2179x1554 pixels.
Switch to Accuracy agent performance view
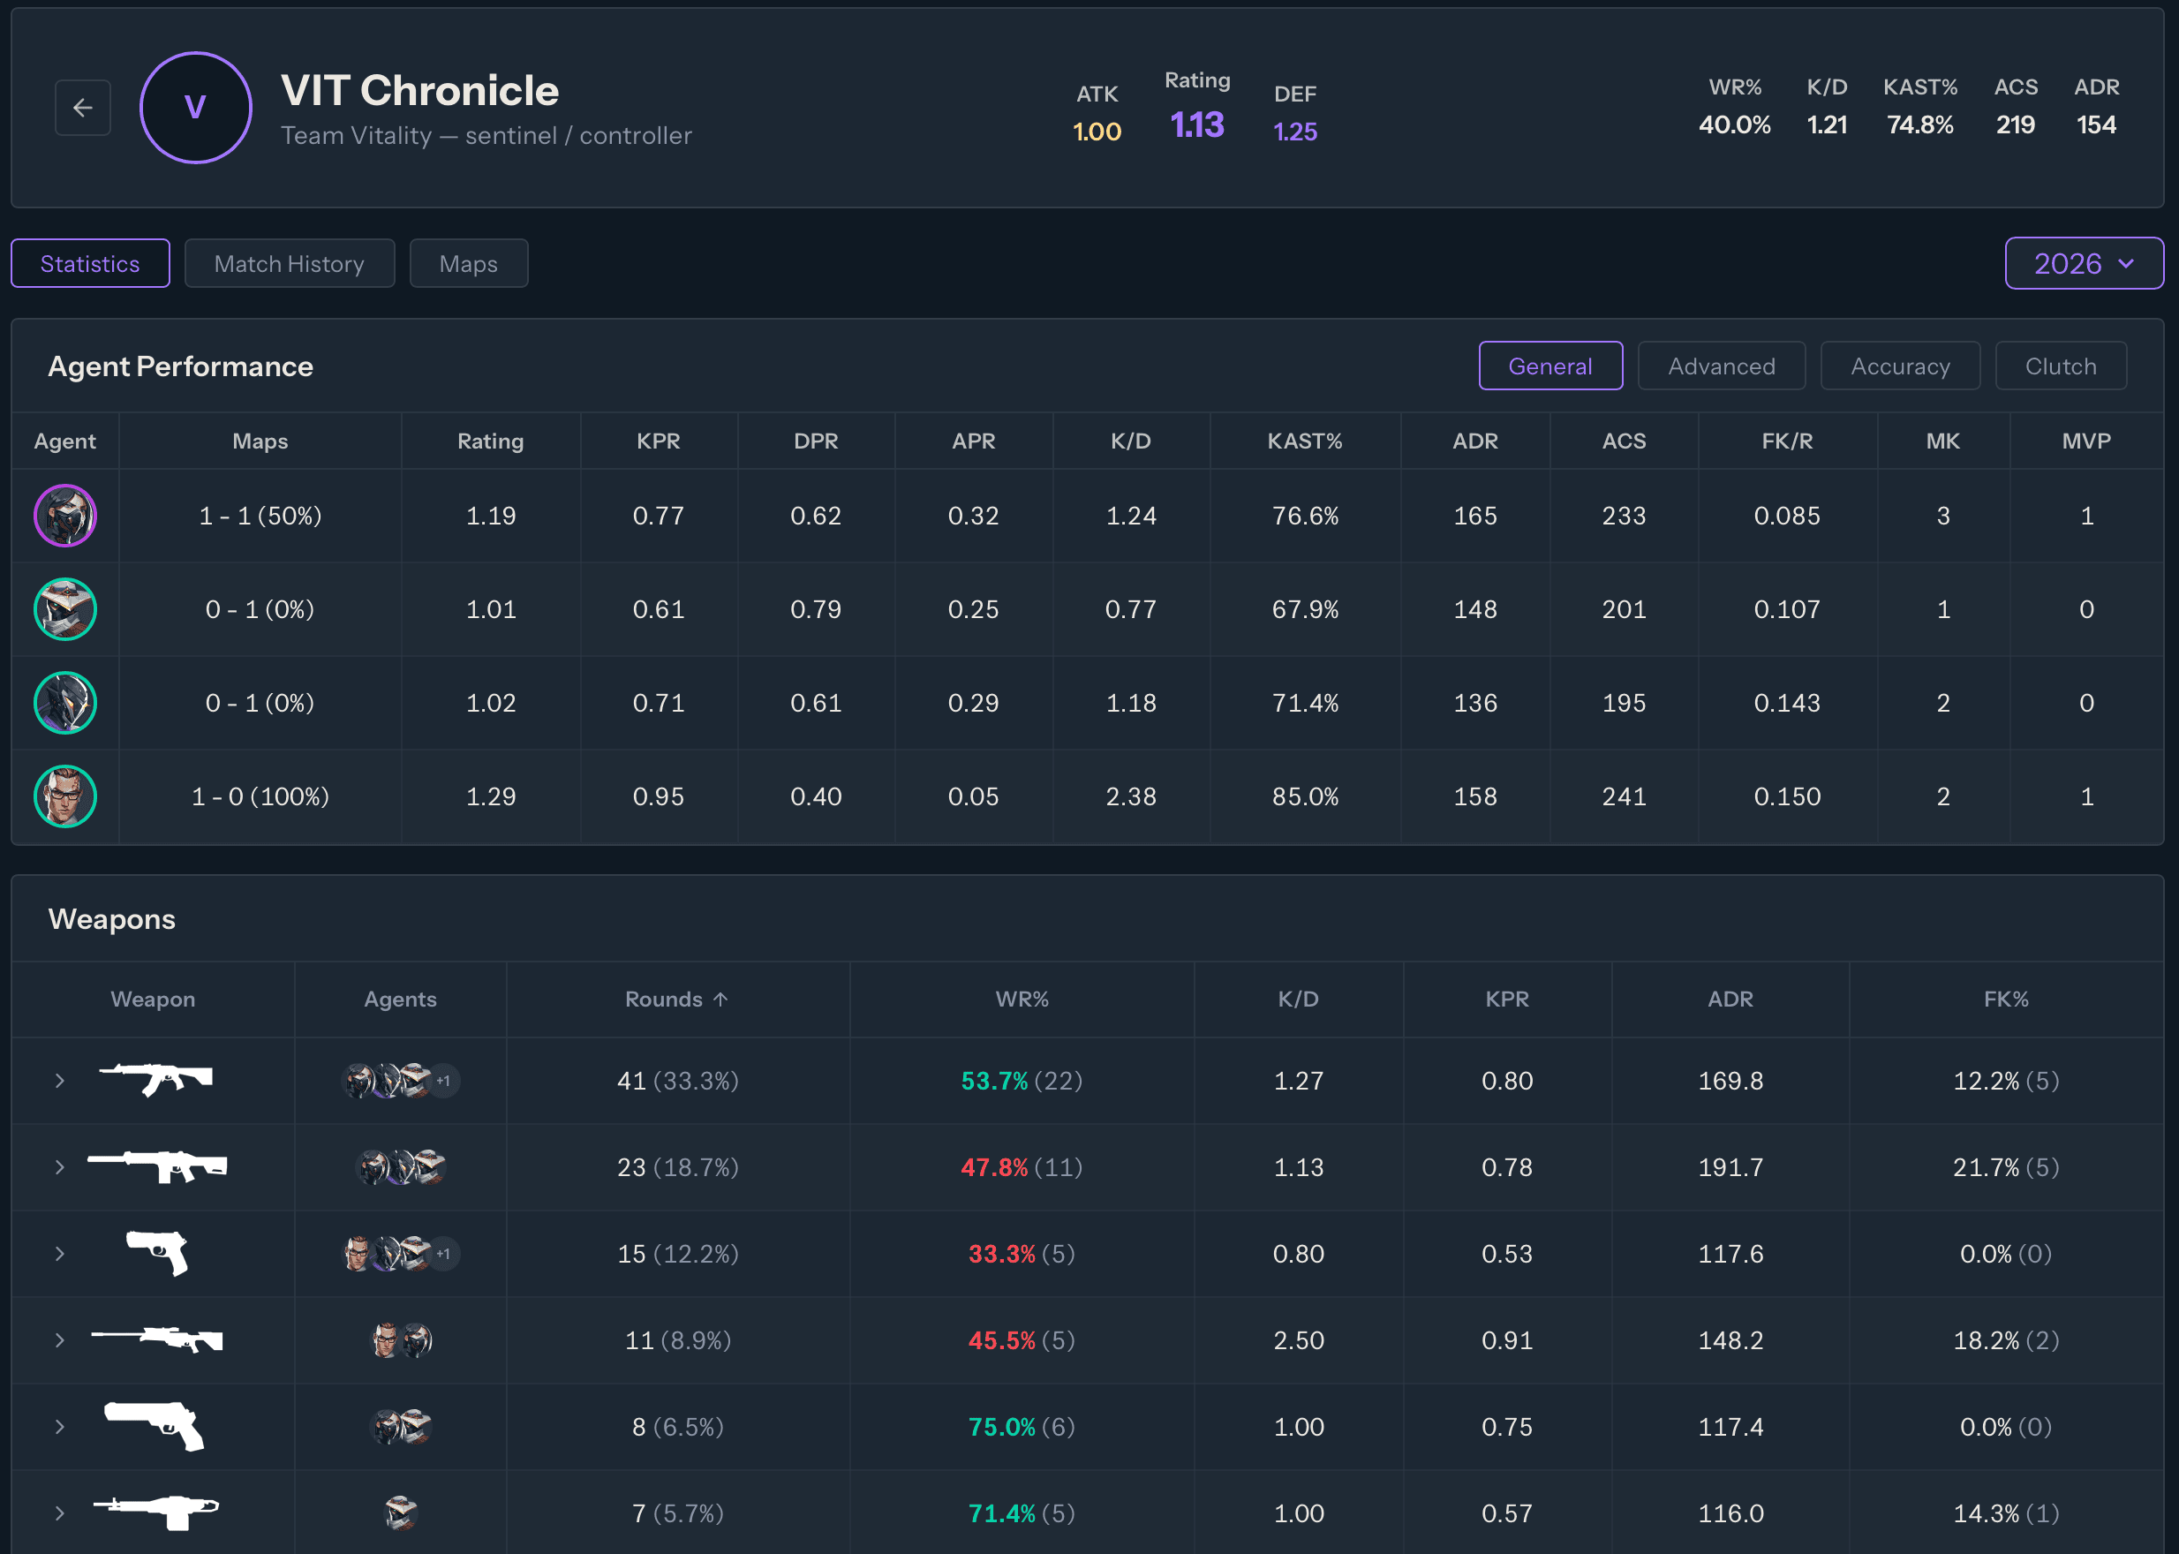(x=1900, y=366)
